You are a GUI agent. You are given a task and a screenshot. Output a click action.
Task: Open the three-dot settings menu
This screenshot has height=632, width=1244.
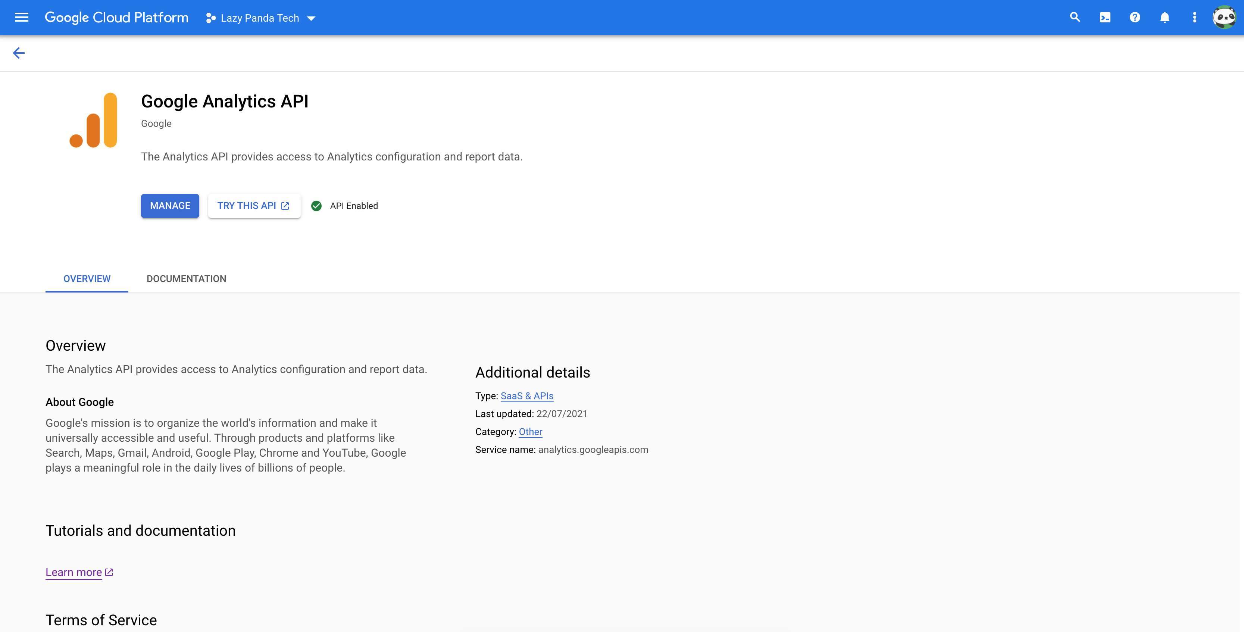point(1195,18)
